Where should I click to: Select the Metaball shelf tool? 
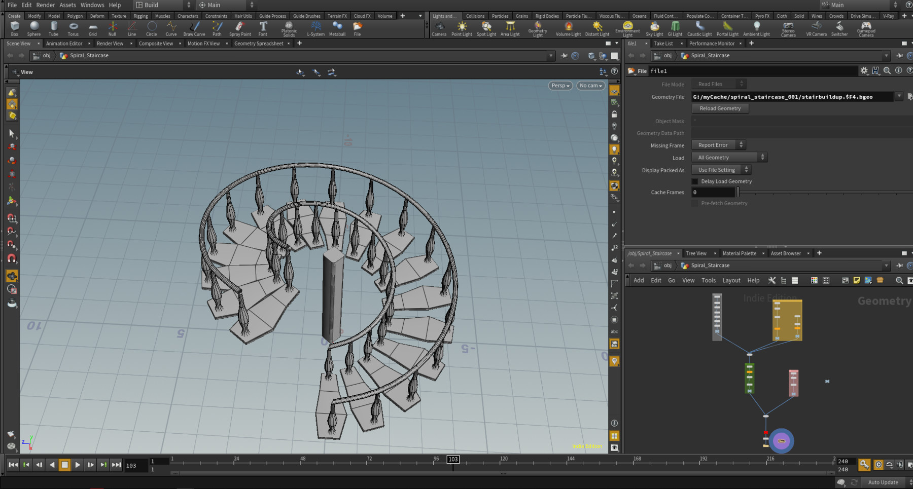pyautogui.click(x=336, y=29)
